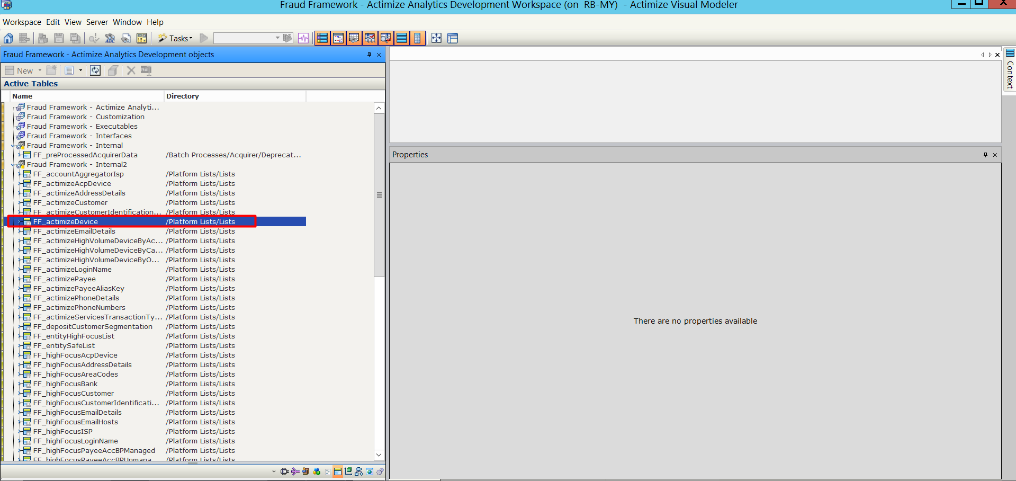Screen dimensions: 1016x481
Task: Open the Workspace menu
Action: click(x=22, y=22)
